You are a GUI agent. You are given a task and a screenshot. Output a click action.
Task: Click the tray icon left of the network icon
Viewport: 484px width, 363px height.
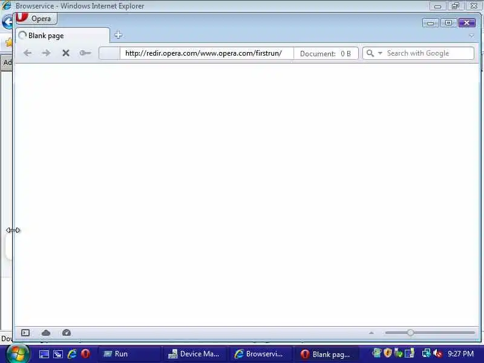tap(409, 353)
